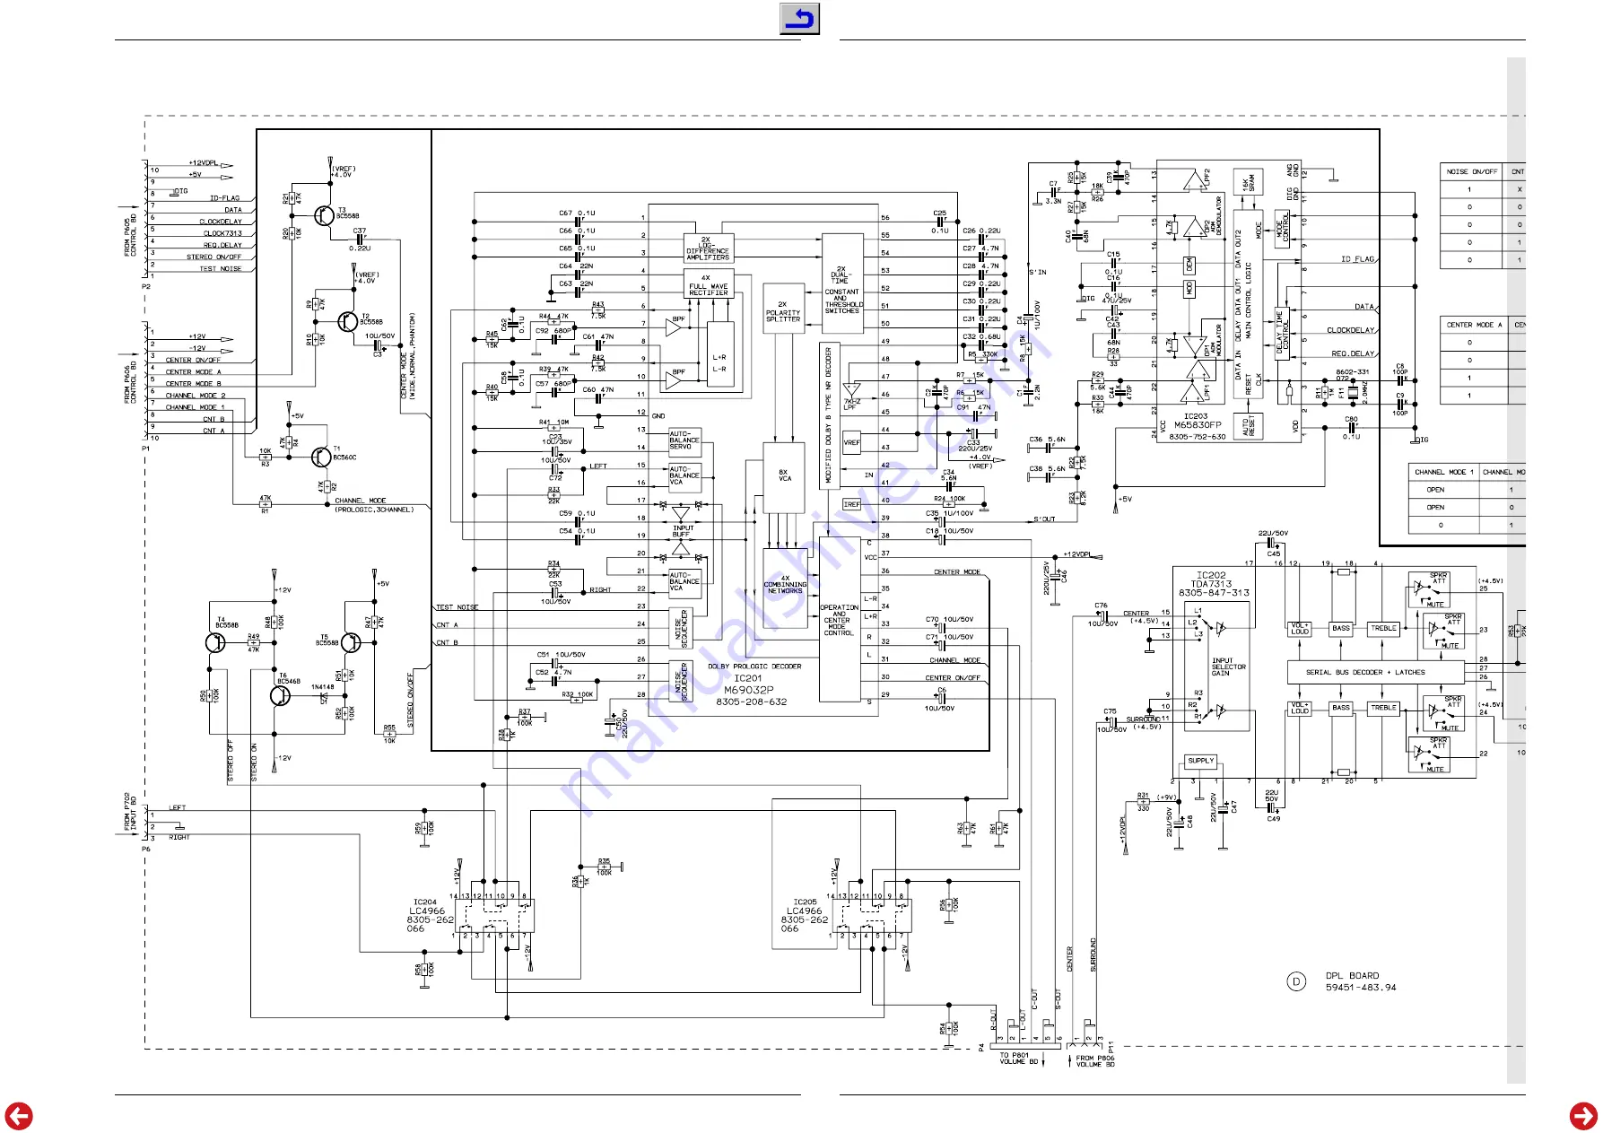Click the 'NOISE ON/OFF' table header

(x=1471, y=171)
